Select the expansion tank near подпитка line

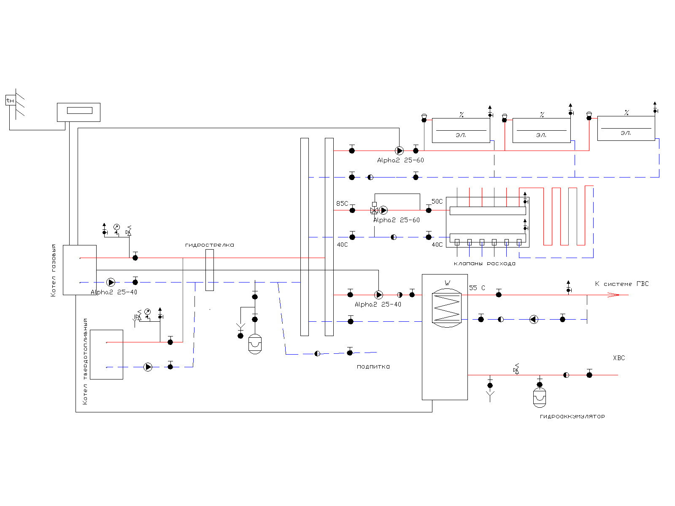tap(255, 344)
